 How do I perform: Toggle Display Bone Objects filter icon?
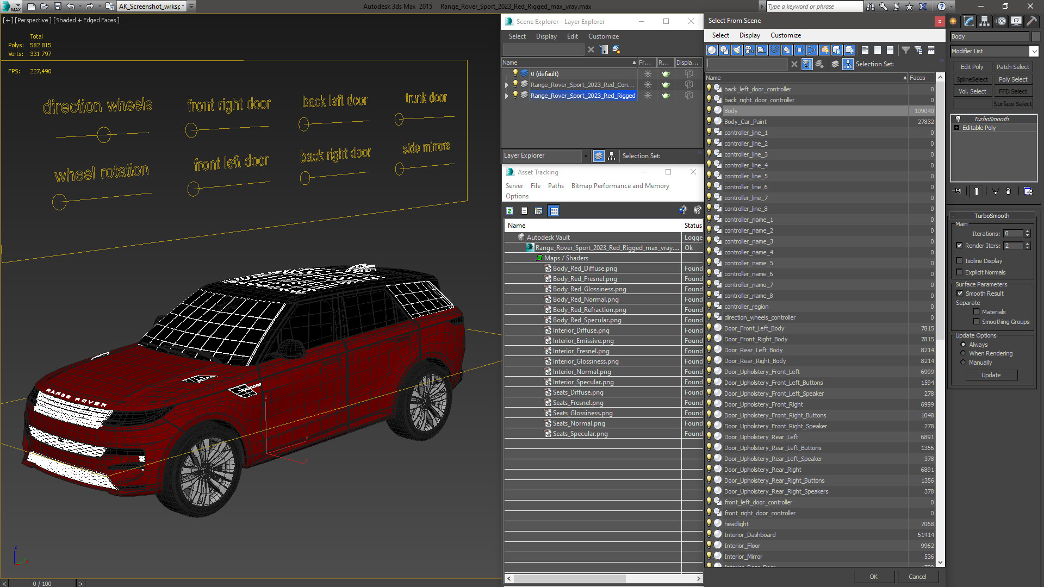(x=812, y=50)
